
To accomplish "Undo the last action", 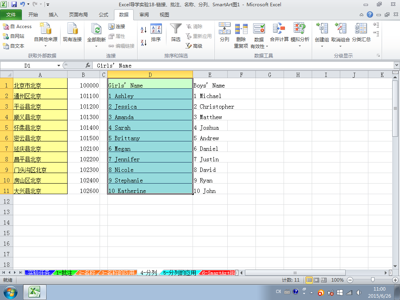I will coord(22,4).
